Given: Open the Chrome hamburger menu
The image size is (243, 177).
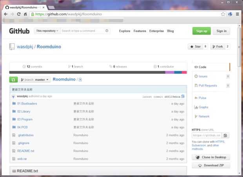Looking at the screenshot, I should [237, 14].
